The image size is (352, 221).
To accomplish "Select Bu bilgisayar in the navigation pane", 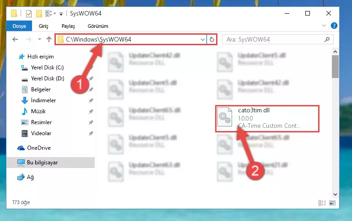I will (x=42, y=163).
